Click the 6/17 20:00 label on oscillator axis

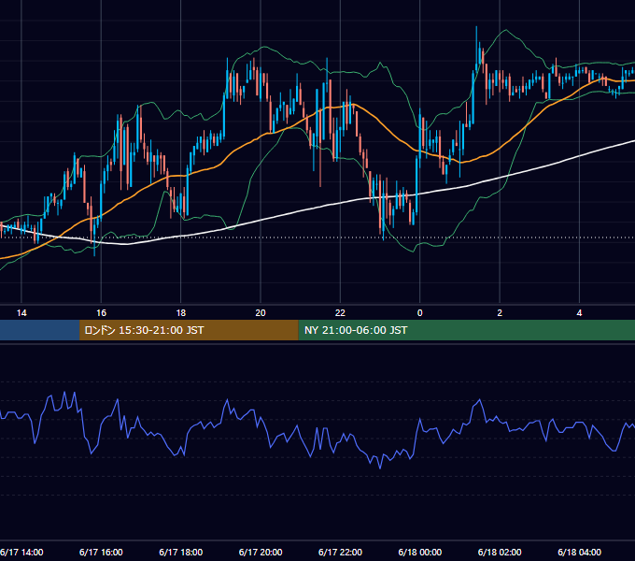click(261, 552)
